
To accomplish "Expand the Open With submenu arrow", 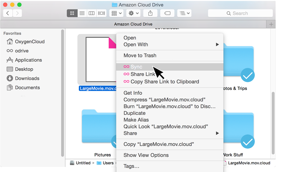I will click(217, 45).
